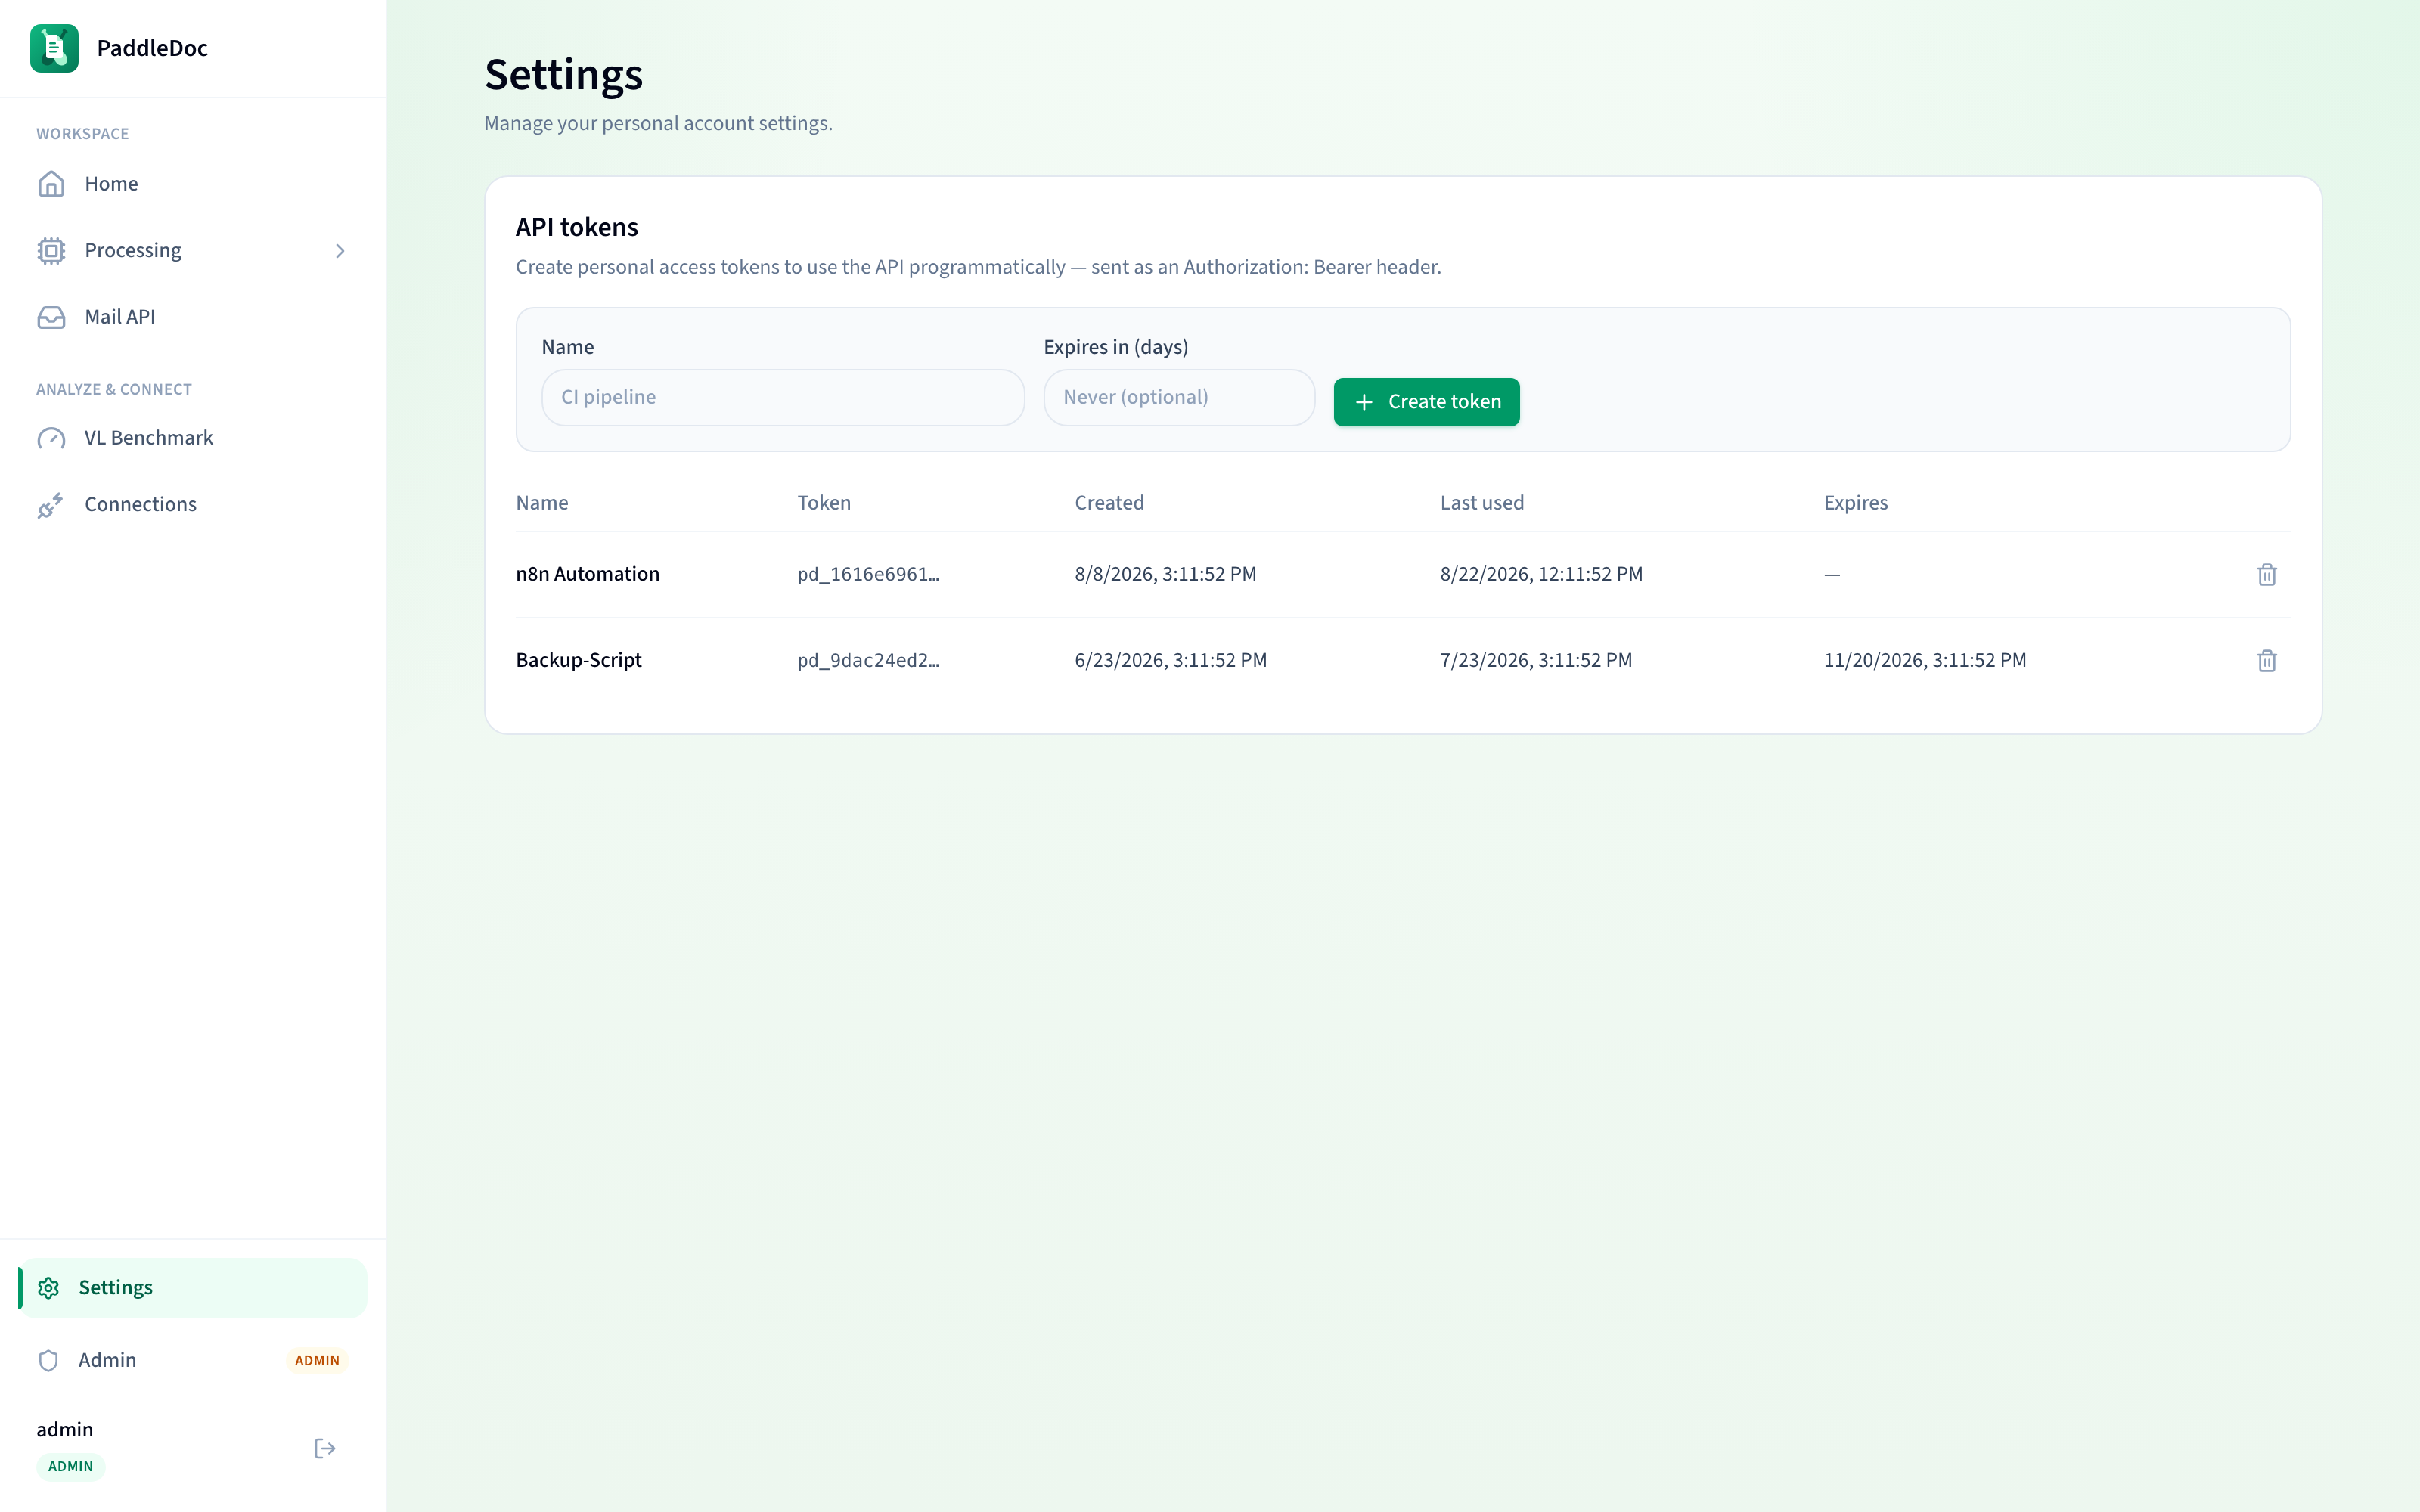Screen dimensions: 2420x1512
Task: Expand the Processing submenu chevron
Action: pos(340,251)
